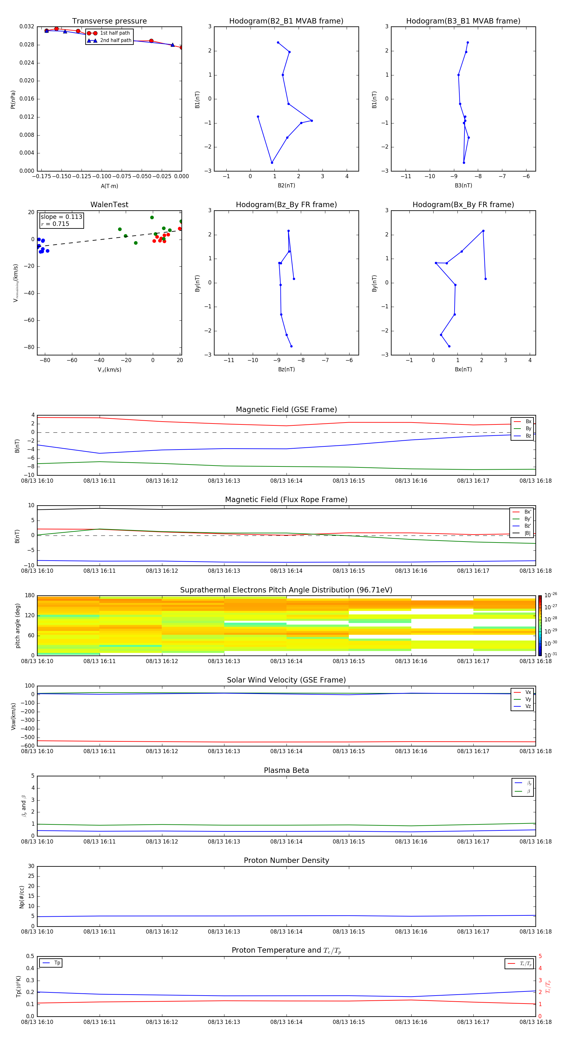Click the 'Plasma Beta' plot title
This screenshot has height=1050, width=573.
click(286, 770)
